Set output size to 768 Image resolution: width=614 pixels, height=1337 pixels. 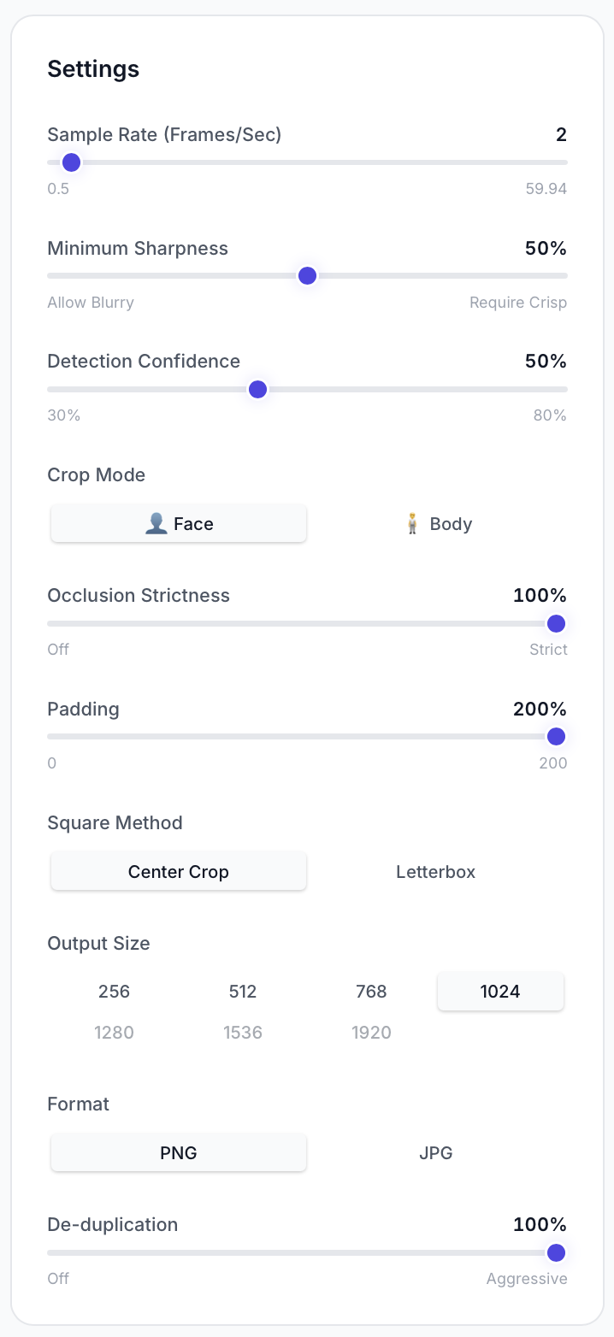pyautogui.click(x=372, y=992)
